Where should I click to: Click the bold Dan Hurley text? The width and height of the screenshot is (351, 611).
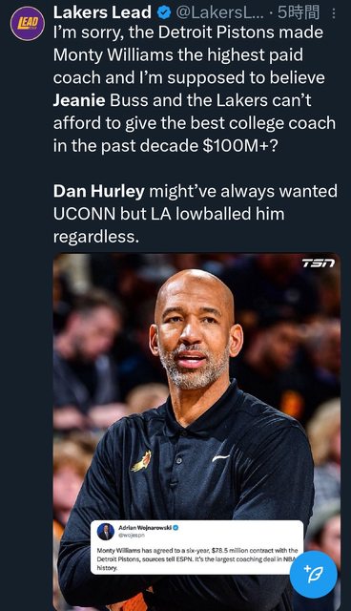(x=98, y=191)
